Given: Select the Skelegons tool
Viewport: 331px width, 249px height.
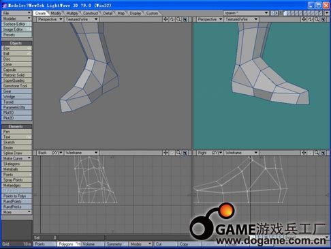Looking at the screenshot, I should [16, 164].
